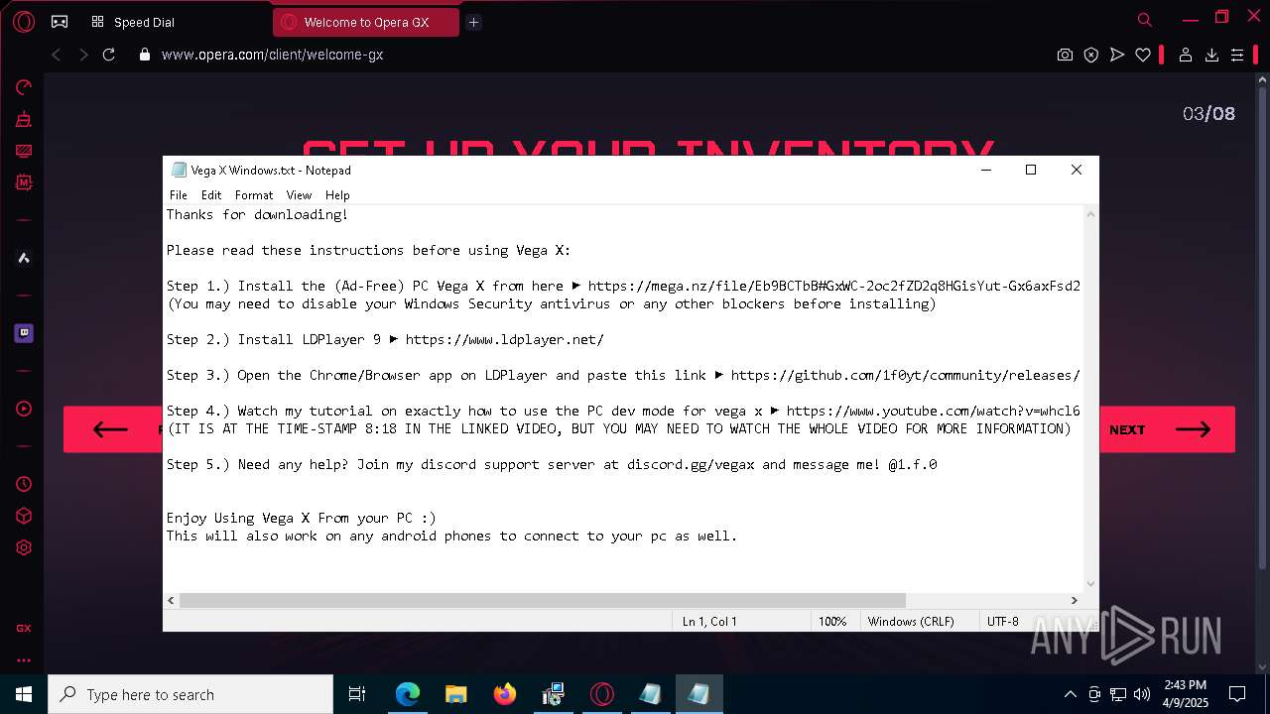
Task: Open GX Corner gamepad icon
Action: tap(60, 22)
